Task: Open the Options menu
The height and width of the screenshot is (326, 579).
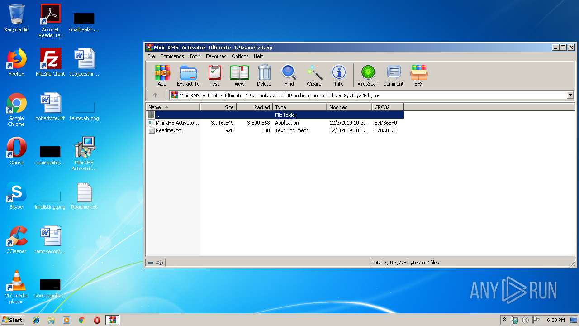Action: click(x=240, y=56)
